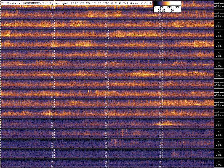Click the 12:45 time marker

pos(161,46)
